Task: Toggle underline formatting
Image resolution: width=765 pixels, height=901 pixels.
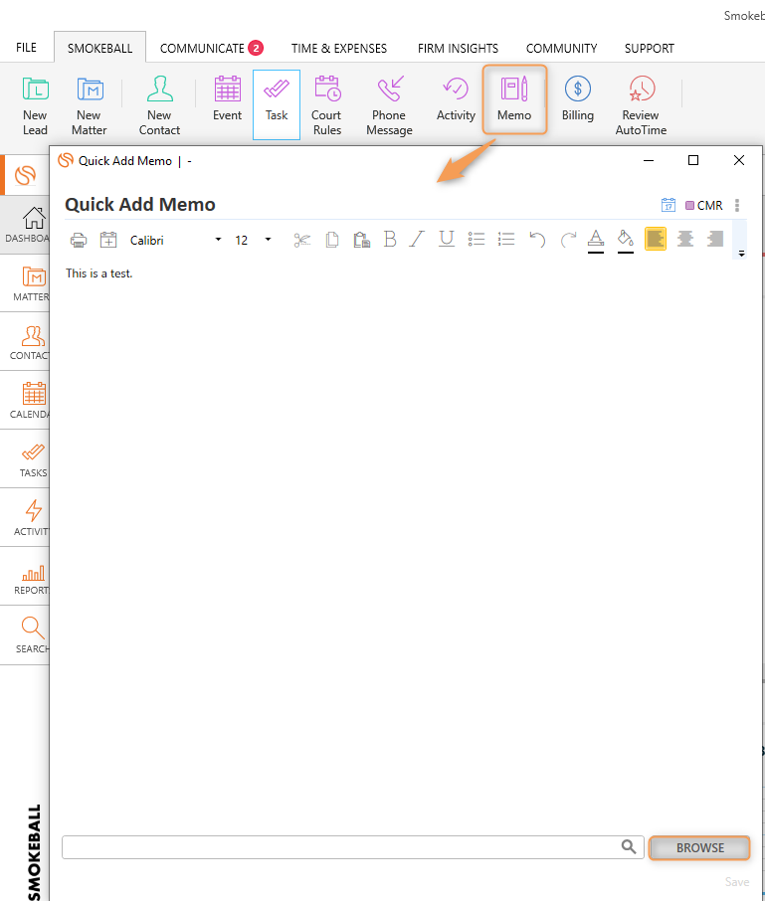Action: point(447,239)
